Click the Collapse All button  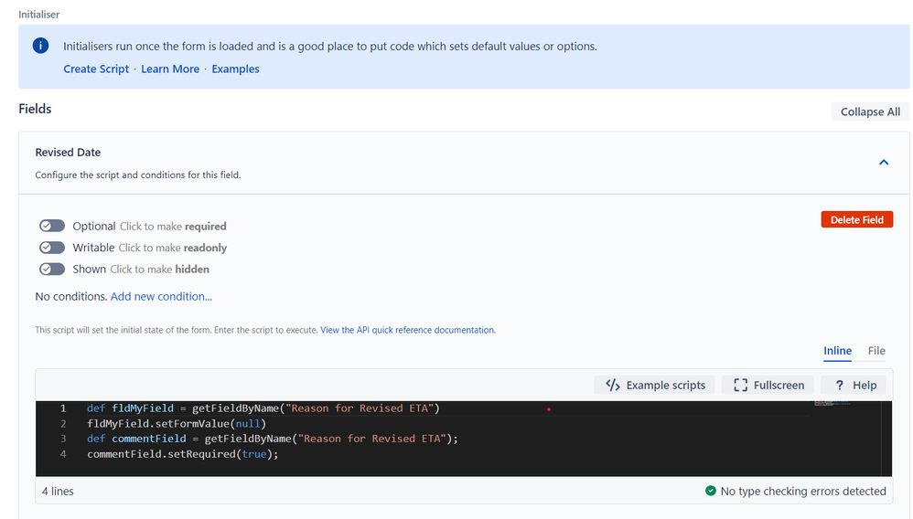[x=870, y=111]
